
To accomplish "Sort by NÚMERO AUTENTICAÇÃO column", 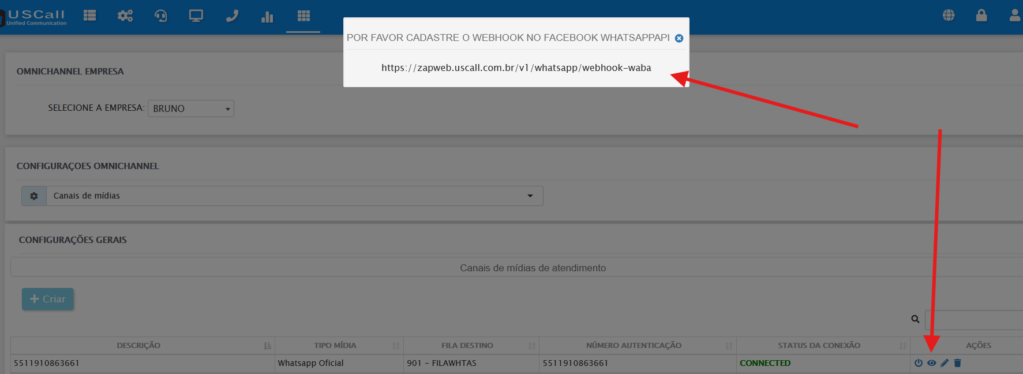I will (638, 345).
